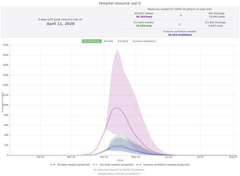
Task: Switch to the ICU beds tab
Action: [123, 41]
